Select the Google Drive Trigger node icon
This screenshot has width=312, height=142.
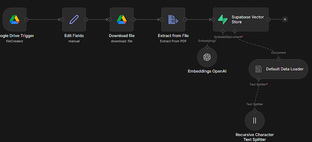pyautogui.click(x=15, y=20)
